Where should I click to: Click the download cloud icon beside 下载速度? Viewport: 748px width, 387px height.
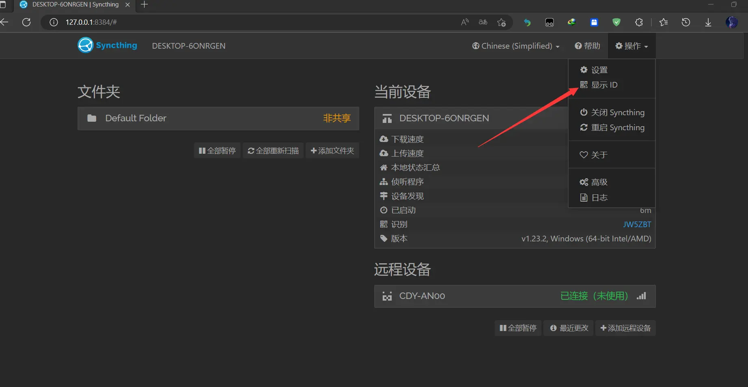pos(384,139)
